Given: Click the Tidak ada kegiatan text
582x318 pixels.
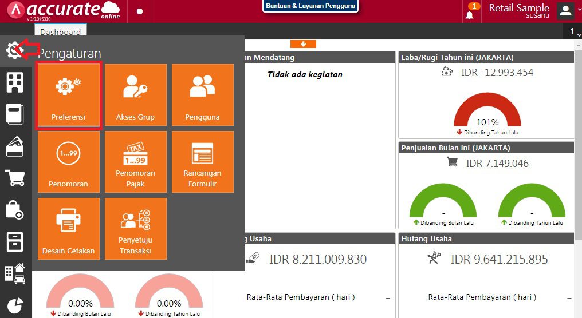Looking at the screenshot, I should tap(305, 74).
